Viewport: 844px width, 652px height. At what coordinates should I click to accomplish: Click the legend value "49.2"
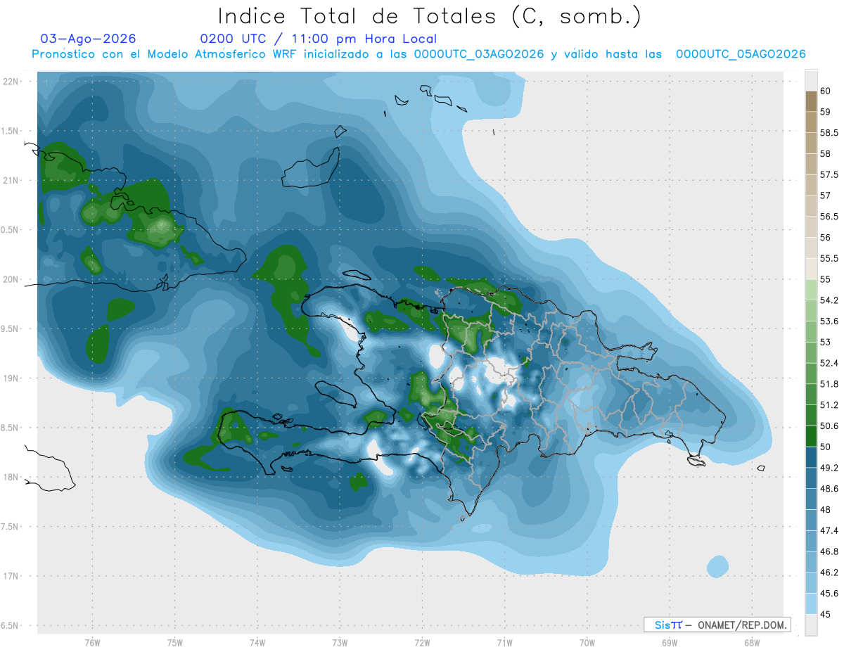point(829,468)
